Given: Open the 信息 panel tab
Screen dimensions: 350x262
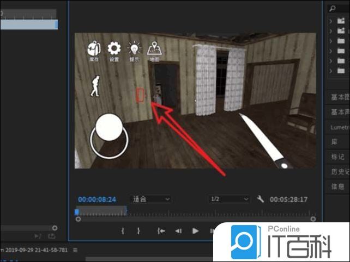Looking at the screenshot, I should [x=338, y=186].
